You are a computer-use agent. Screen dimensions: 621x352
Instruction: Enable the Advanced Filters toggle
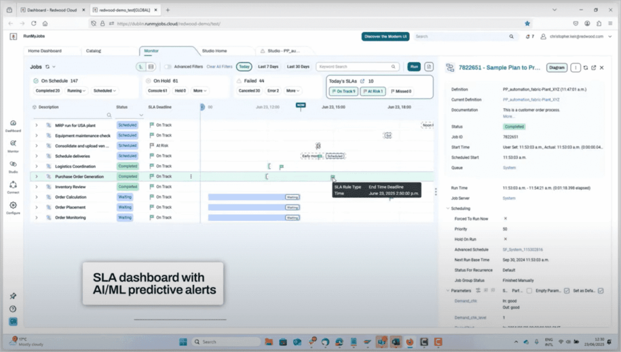click(168, 67)
